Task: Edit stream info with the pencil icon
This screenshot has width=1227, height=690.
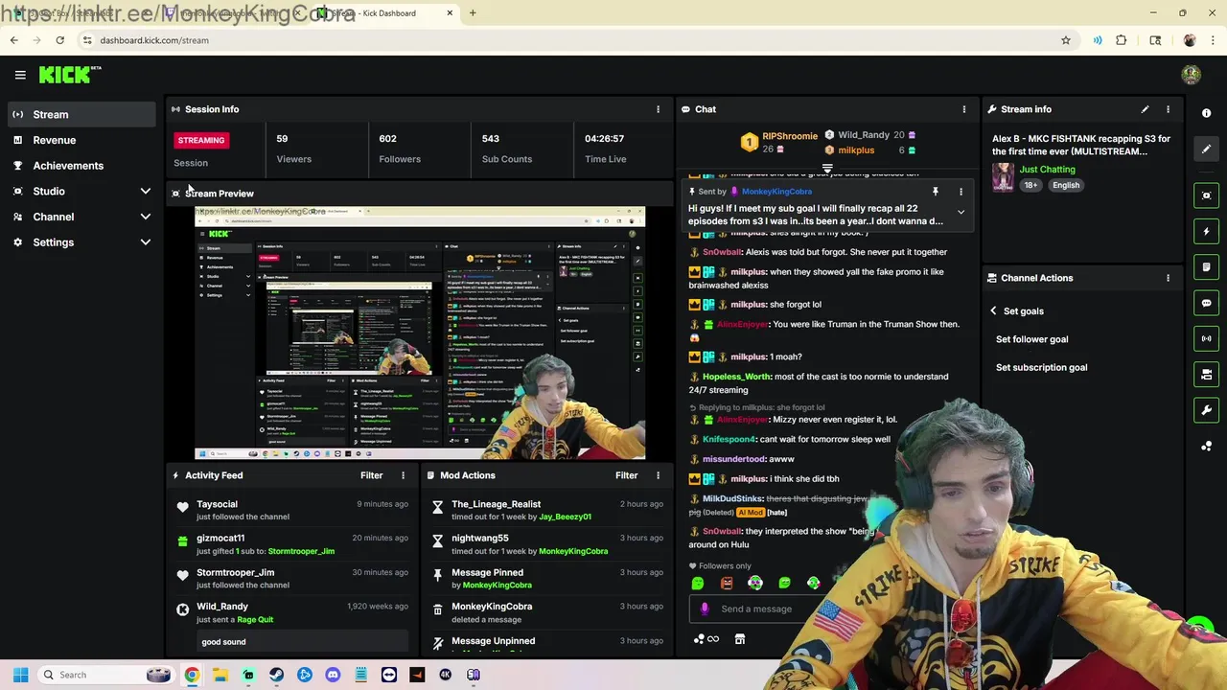Action: coord(1145,109)
